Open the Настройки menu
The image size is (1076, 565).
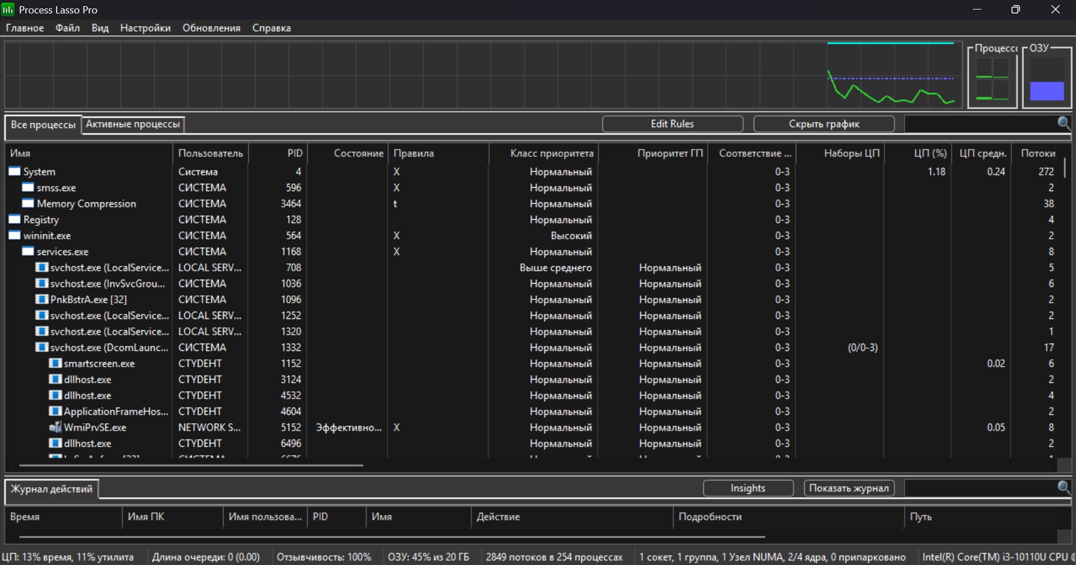145,28
